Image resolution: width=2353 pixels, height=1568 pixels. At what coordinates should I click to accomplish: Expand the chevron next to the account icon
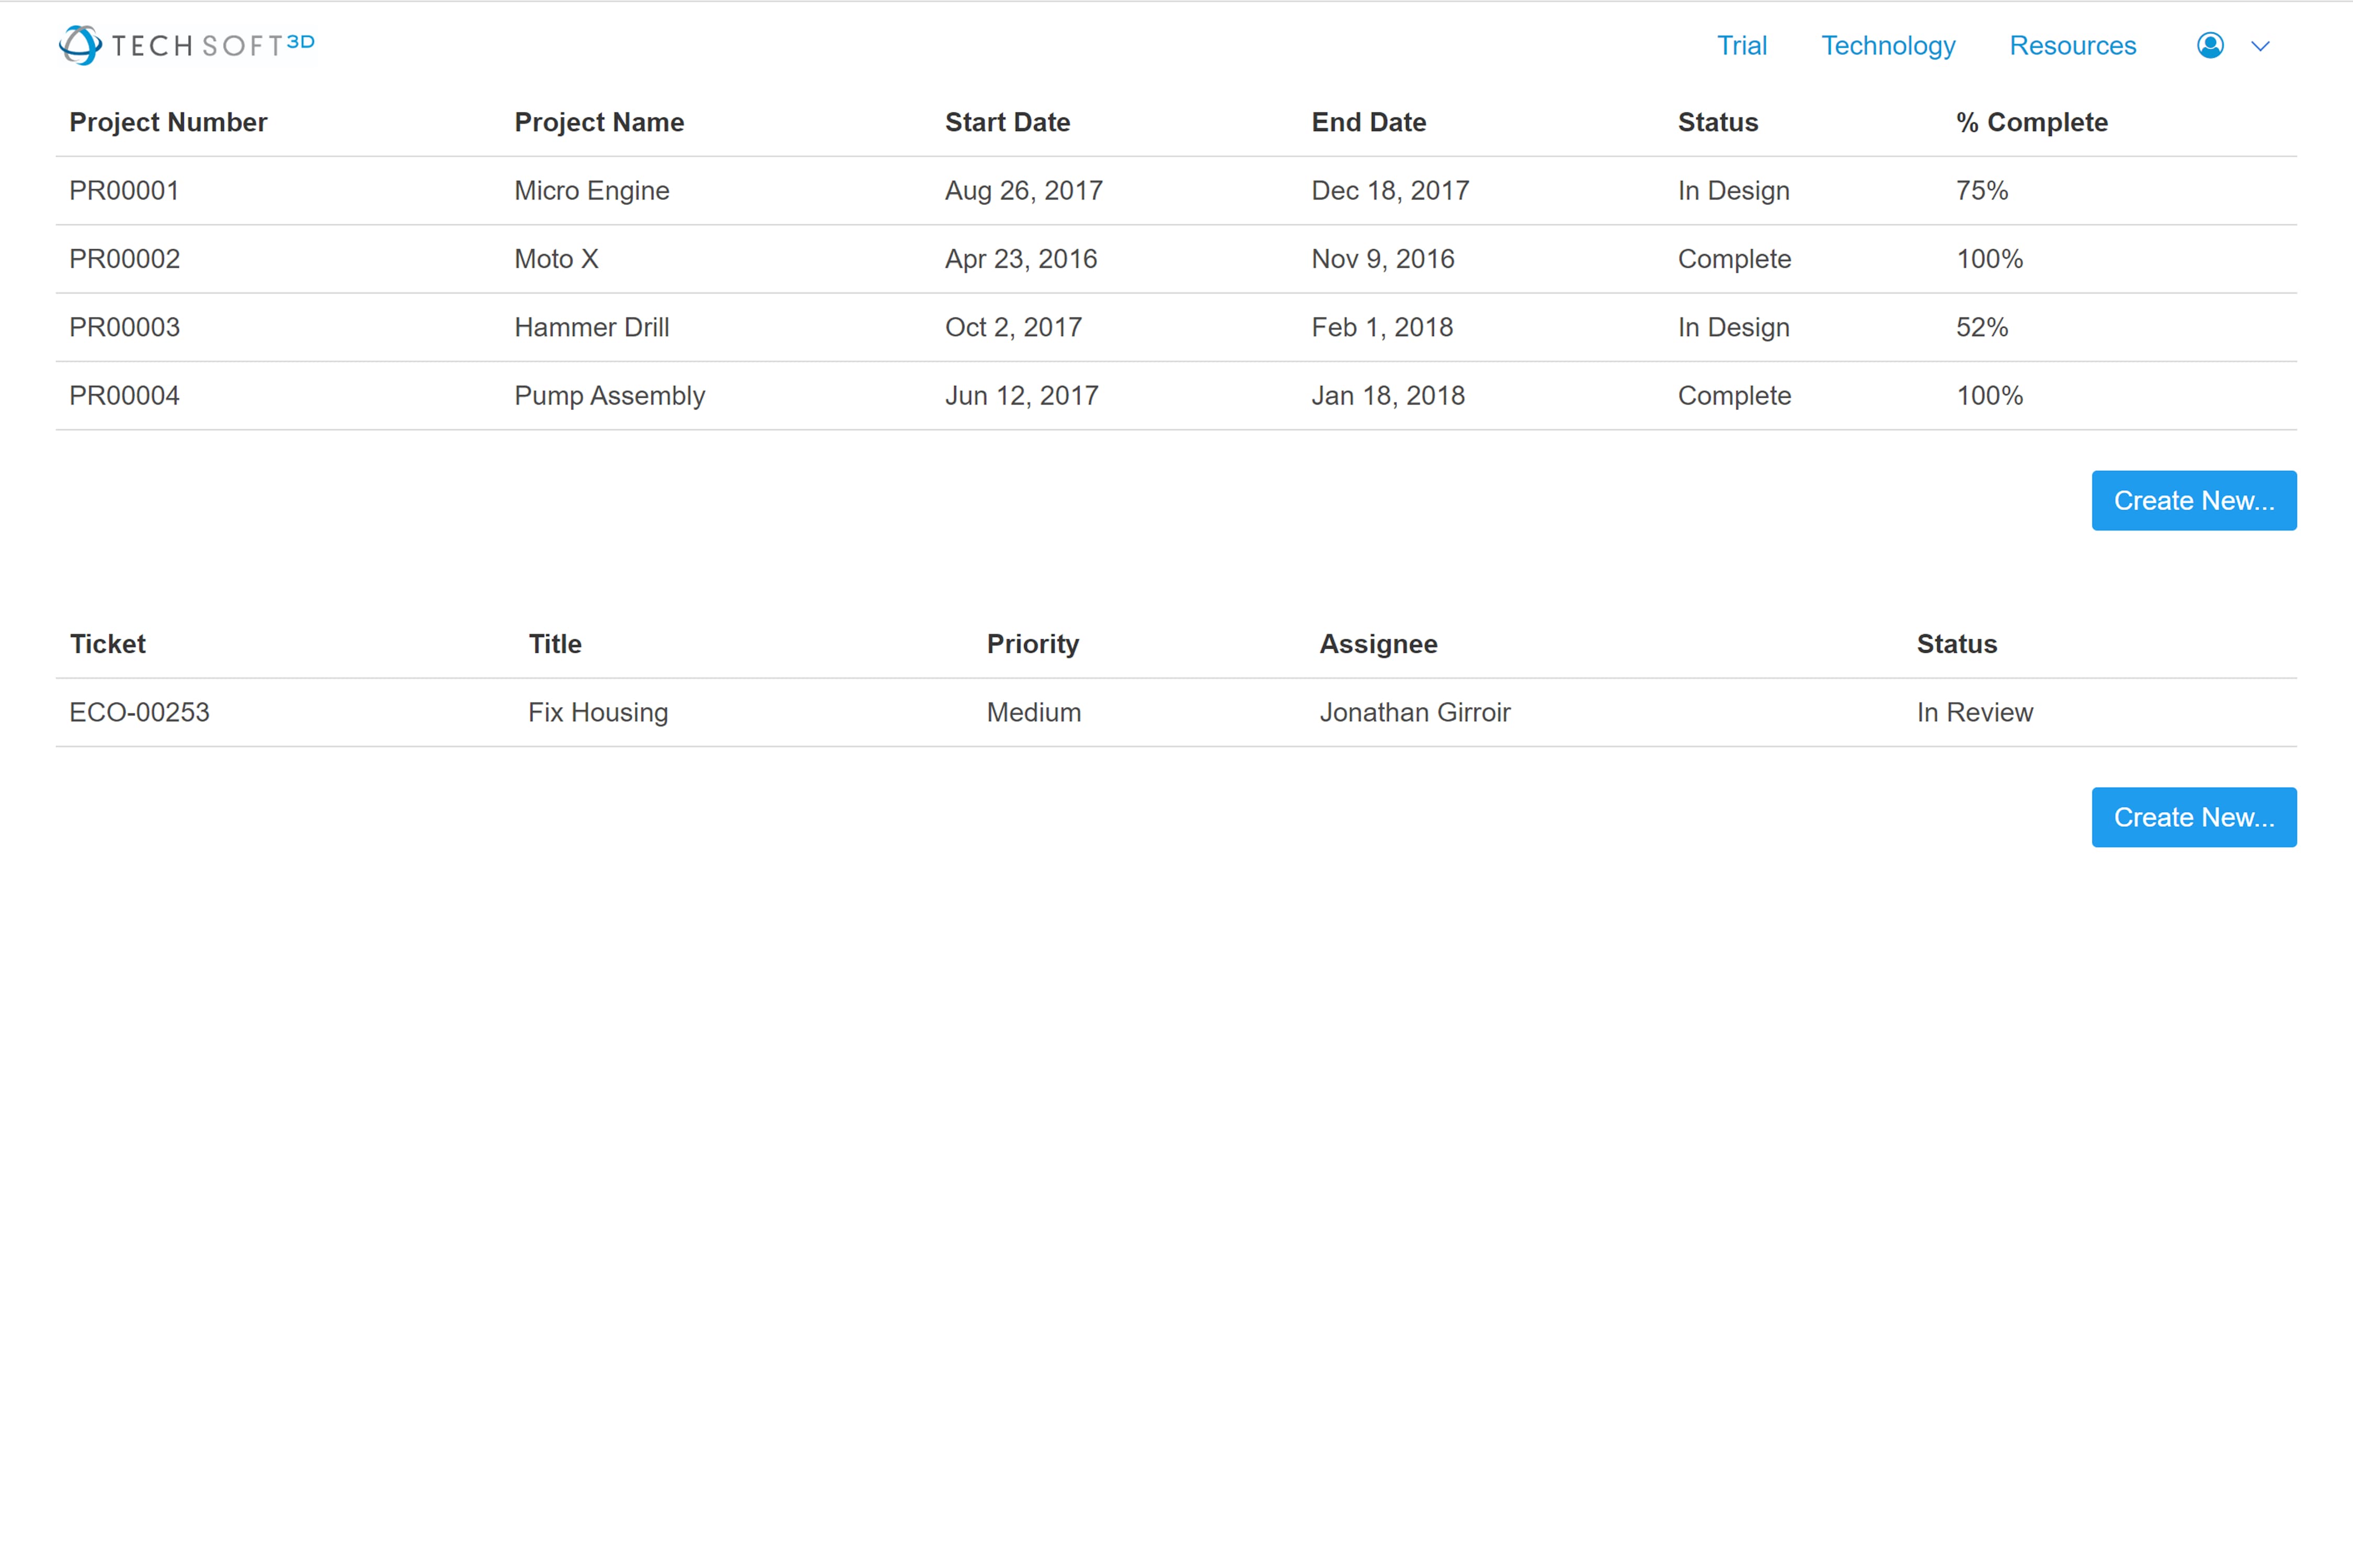pos(2260,46)
